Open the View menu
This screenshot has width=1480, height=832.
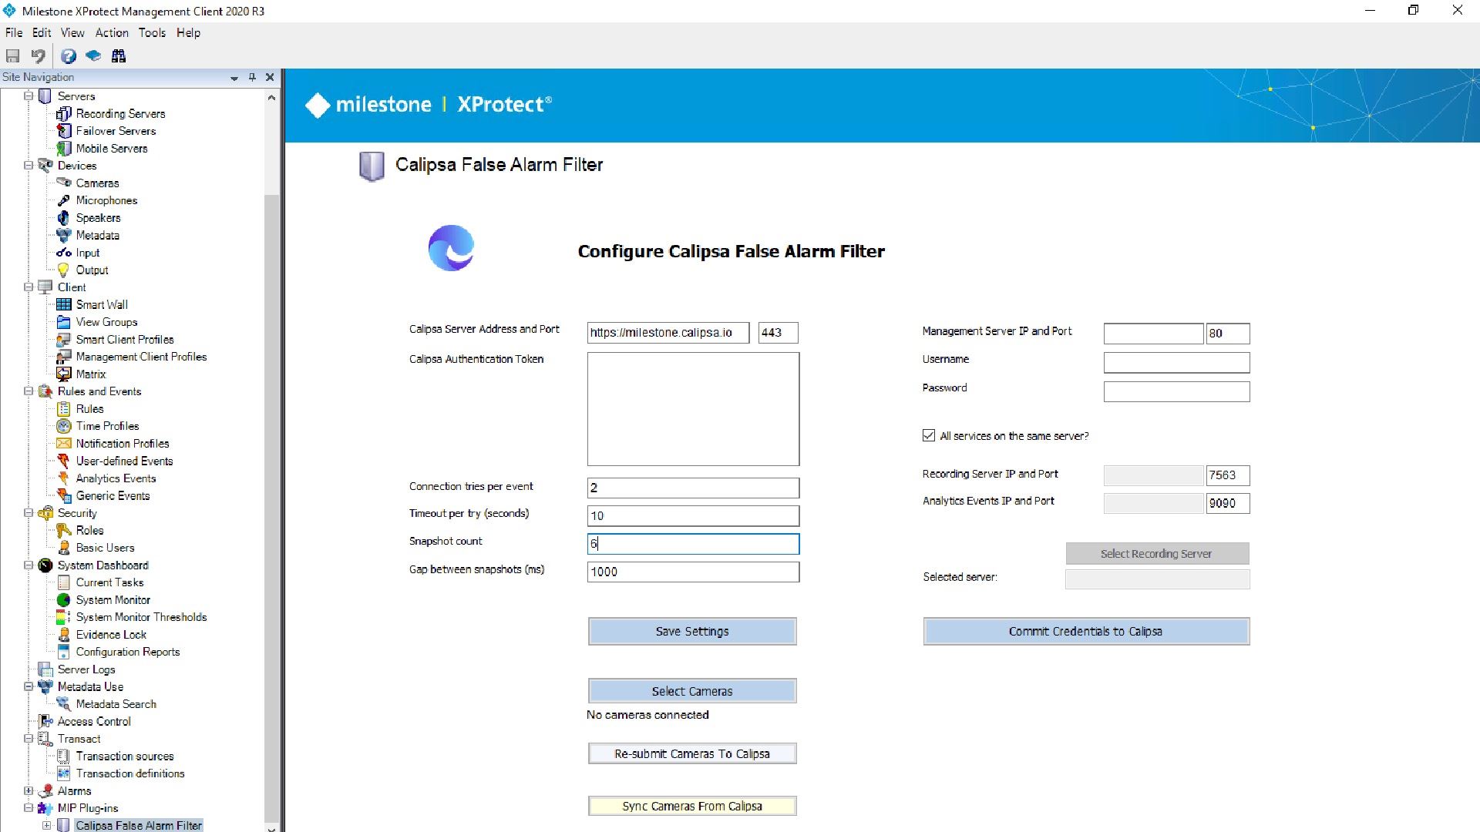click(x=72, y=32)
